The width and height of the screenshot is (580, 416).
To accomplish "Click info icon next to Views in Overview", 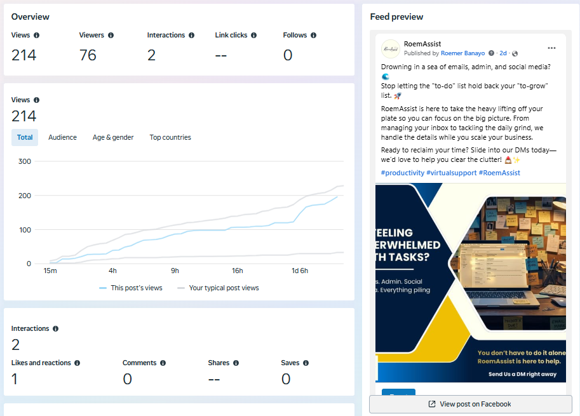I will pyautogui.click(x=36, y=36).
